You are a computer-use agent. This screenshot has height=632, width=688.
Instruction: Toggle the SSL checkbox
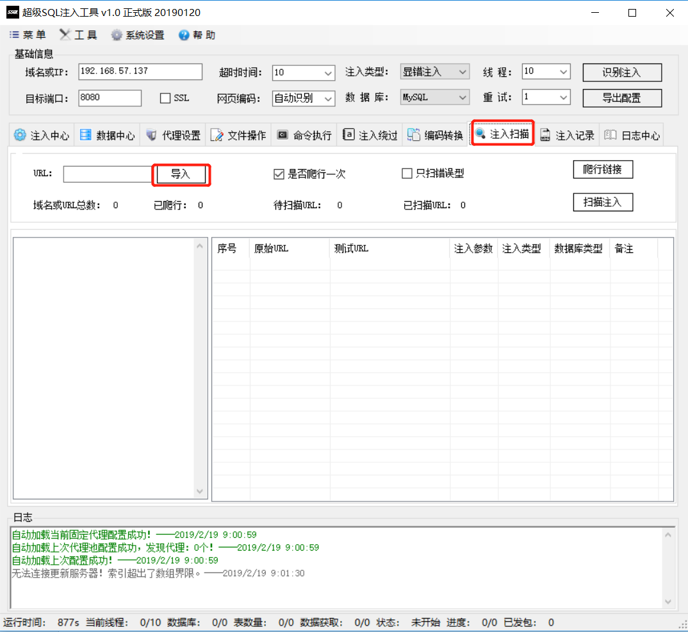point(165,98)
